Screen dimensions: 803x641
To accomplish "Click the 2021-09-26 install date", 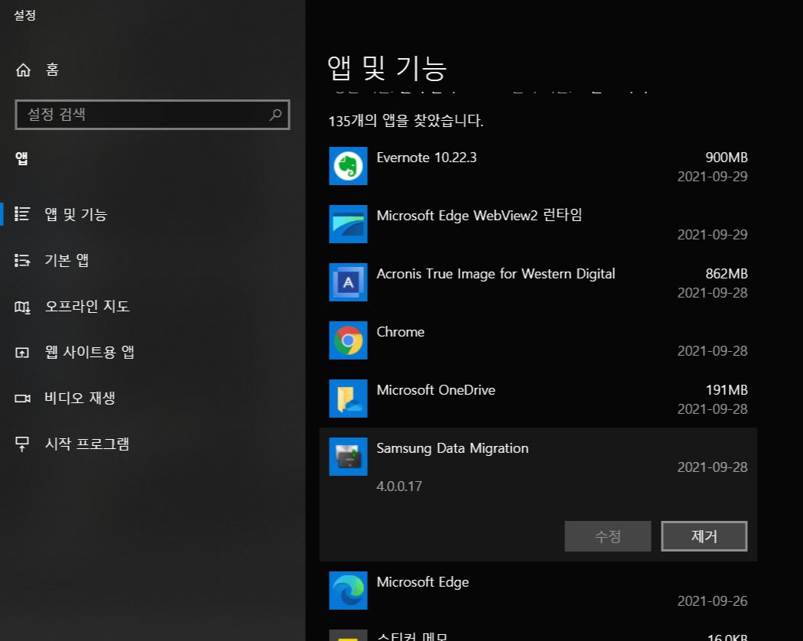I will click(712, 600).
